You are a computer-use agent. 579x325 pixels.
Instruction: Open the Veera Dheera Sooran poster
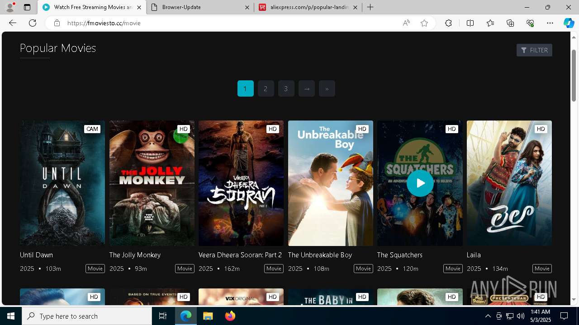point(241,183)
